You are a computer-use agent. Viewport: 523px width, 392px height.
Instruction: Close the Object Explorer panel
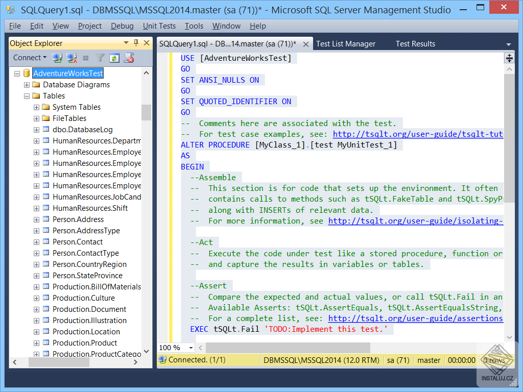coord(147,43)
